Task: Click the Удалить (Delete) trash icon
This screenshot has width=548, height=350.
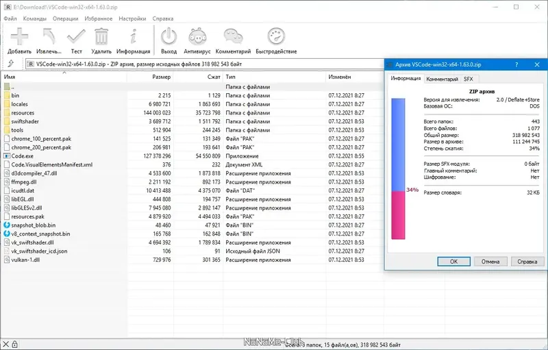Action: tap(101, 36)
